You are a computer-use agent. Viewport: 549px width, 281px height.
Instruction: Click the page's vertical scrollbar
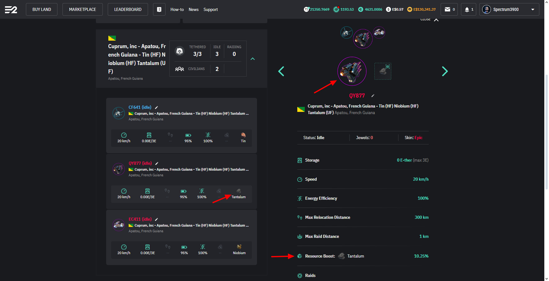coord(546,131)
